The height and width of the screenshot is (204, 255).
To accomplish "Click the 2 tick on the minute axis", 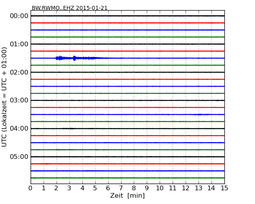I will coord(56,188).
